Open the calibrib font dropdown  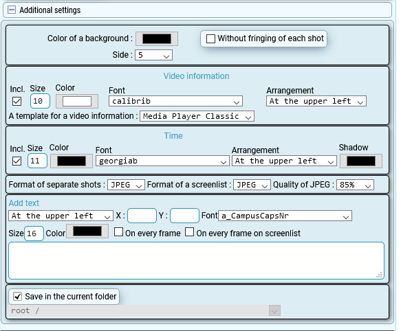(x=175, y=101)
